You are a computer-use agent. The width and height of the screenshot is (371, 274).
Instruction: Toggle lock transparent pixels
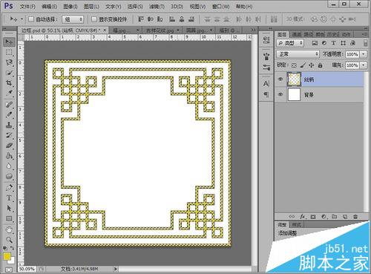(294, 65)
